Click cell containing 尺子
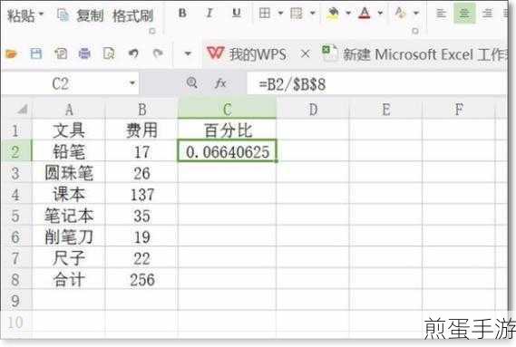The width and height of the screenshot is (516, 347). pos(69,258)
